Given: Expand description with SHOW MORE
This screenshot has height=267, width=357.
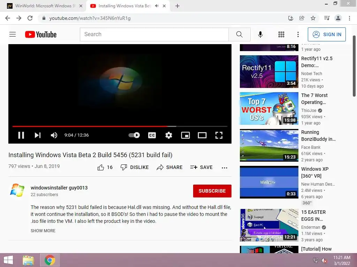Looking at the screenshot, I should pyautogui.click(x=43, y=231).
